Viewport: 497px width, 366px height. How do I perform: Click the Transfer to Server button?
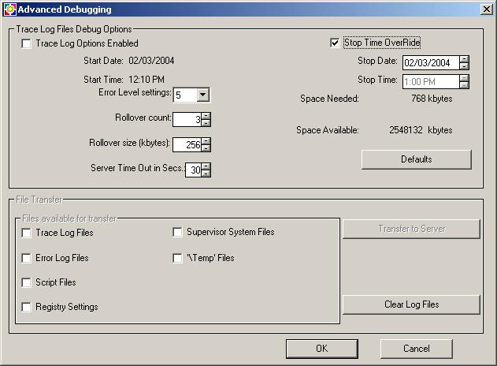coord(411,229)
